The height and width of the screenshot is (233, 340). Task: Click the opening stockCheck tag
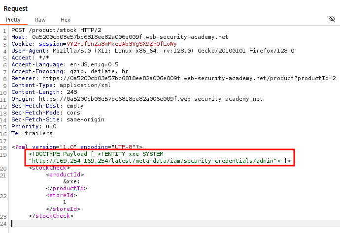click(49, 168)
